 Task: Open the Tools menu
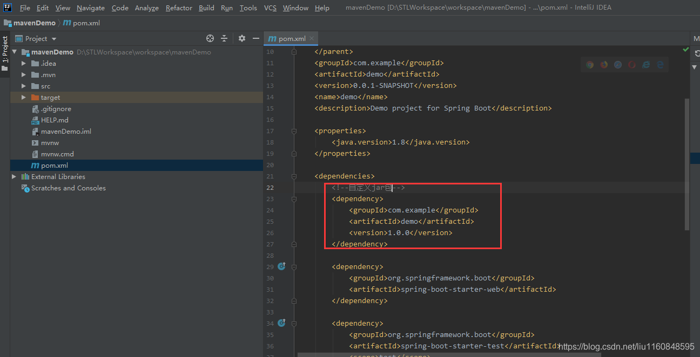coord(248,8)
